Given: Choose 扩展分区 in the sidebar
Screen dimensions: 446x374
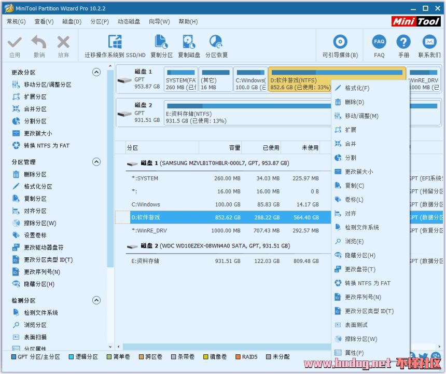Looking at the screenshot, I should point(29,96).
